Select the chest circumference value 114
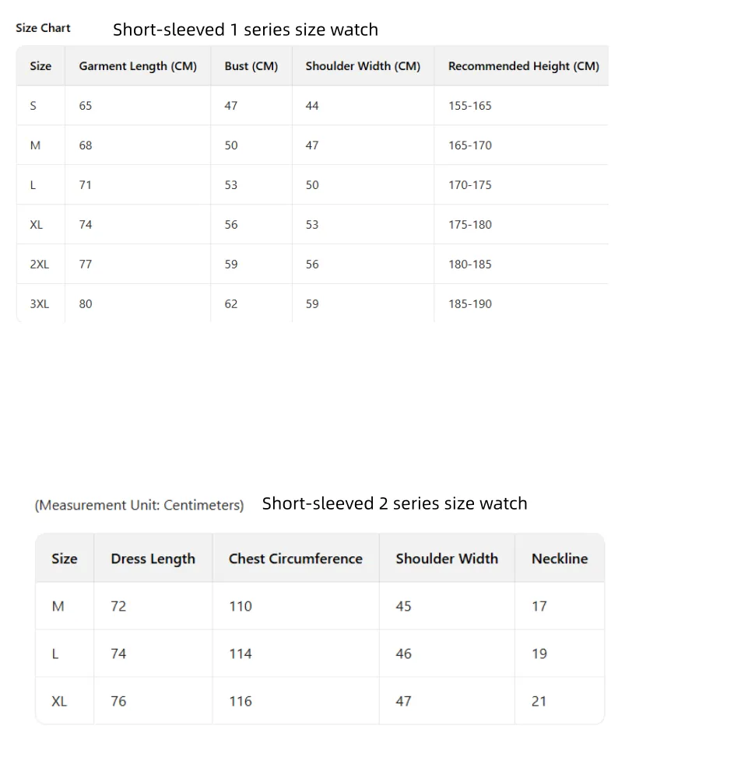This screenshot has height=778, width=748. click(x=241, y=654)
